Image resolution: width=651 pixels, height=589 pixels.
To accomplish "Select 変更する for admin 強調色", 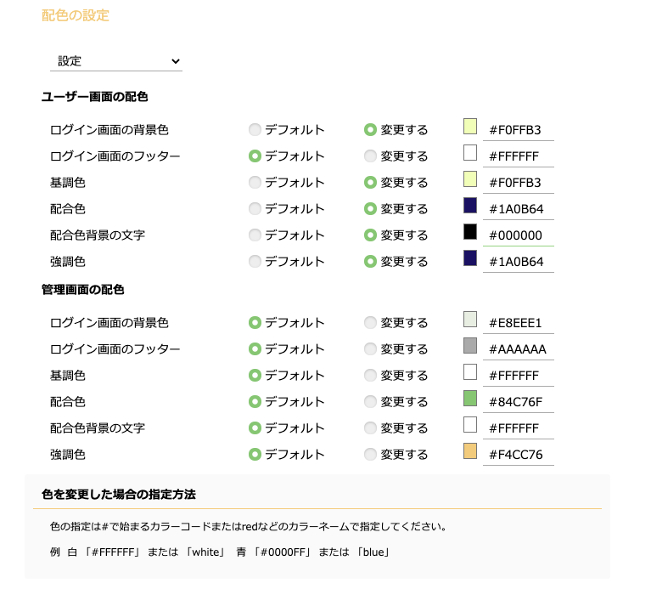I will pos(370,455).
